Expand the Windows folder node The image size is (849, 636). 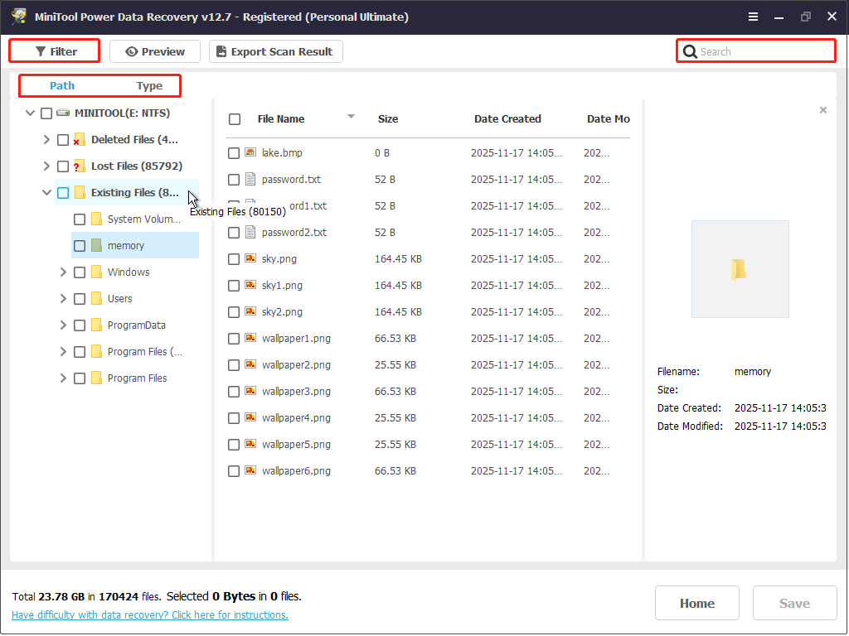click(62, 272)
